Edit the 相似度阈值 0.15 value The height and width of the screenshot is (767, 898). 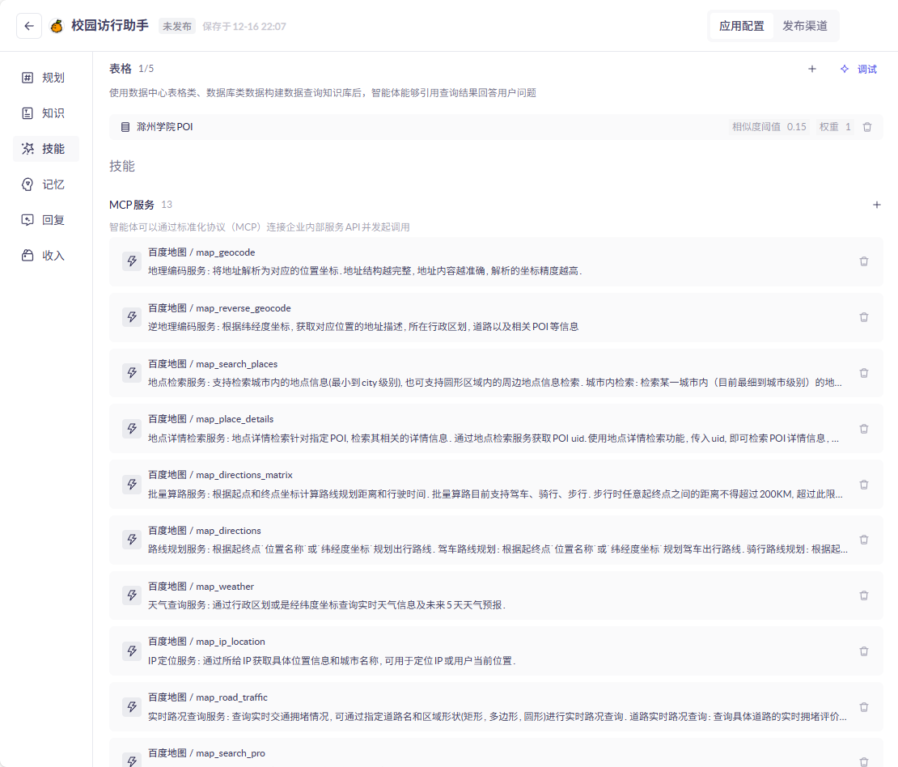[x=769, y=126]
